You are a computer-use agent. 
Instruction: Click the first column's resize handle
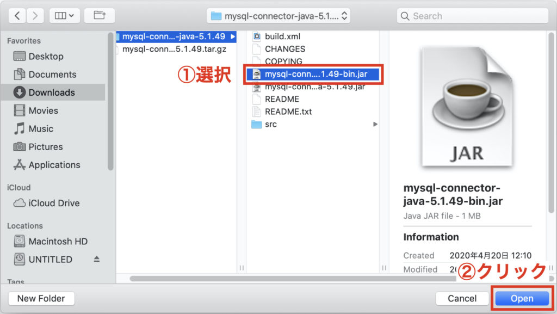coord(242,268)
